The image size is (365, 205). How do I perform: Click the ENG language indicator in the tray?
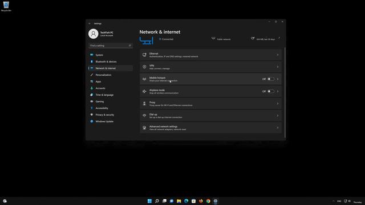(x=339, y=201)
